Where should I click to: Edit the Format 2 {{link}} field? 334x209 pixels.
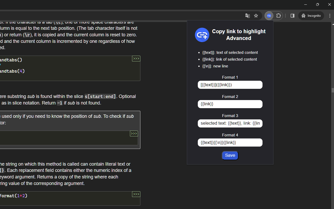coord(230,104)
